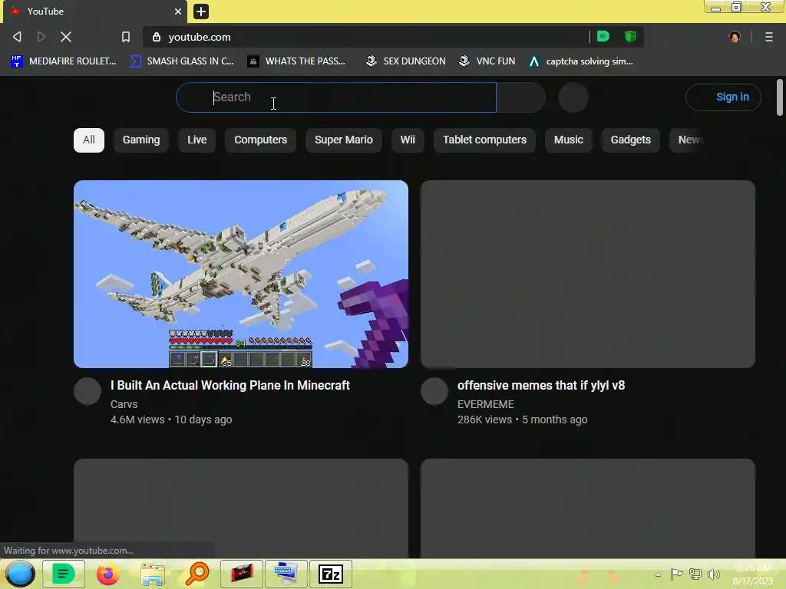Image resolution: width=786 pixels, height=589 pixels.
Task: Open VNC FUN bookmark
Action: [487, 61]
